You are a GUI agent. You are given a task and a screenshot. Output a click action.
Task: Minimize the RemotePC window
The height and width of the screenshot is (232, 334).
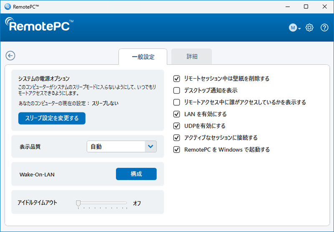(288, 7)
